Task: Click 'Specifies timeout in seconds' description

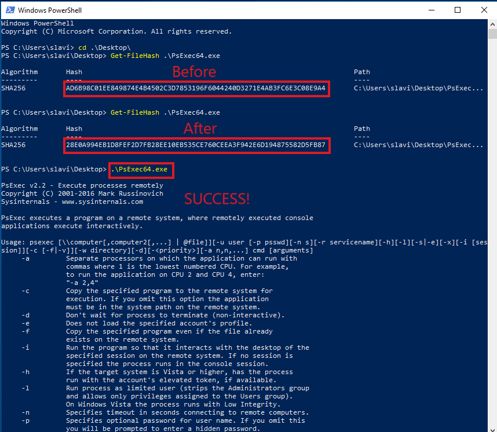Action: (x=187, y=412)
